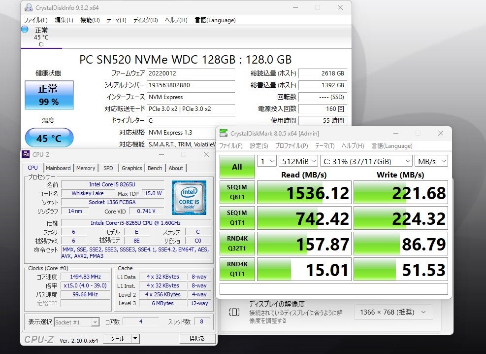Click the Intel Core i5 logo image

click(189, 198)
